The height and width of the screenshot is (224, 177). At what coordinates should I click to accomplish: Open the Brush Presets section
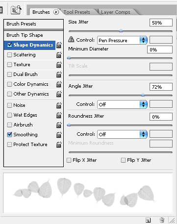click(x=33, y=24)
